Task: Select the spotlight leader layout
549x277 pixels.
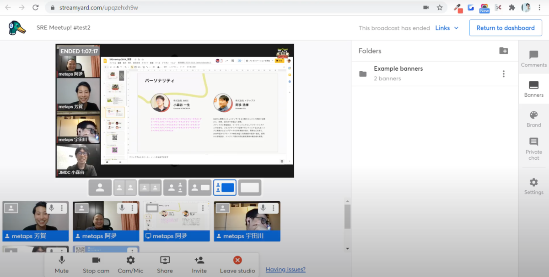Action: point(175,188)
